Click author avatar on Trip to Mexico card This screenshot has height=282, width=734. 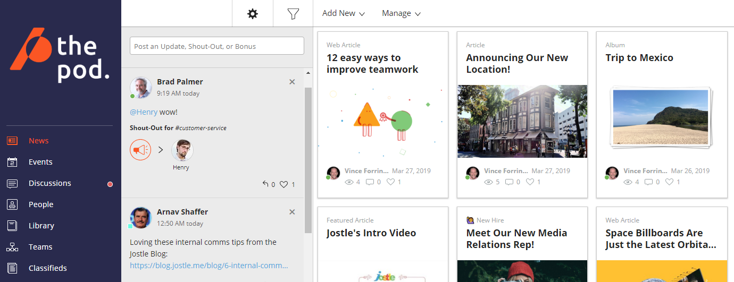[612, 173]
